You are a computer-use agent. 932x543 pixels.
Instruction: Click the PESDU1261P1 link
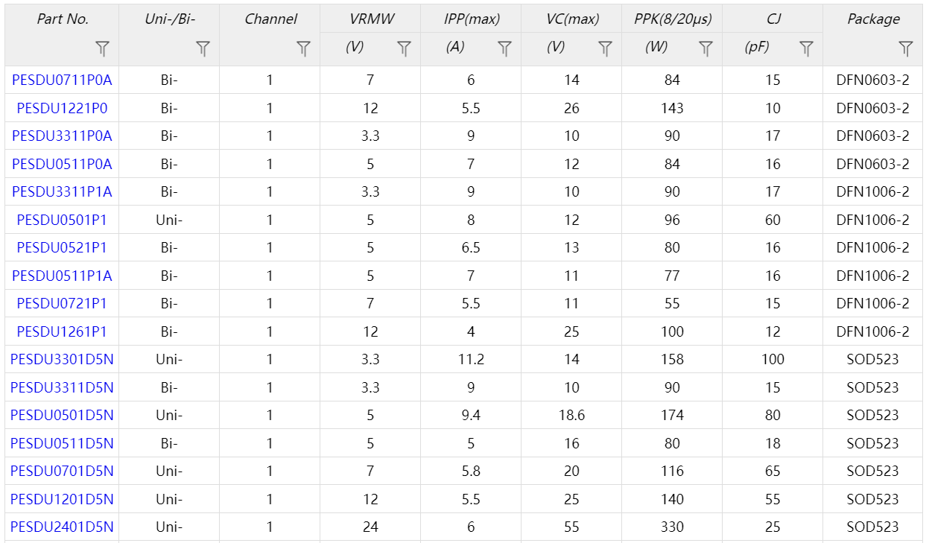click(62, 331)
